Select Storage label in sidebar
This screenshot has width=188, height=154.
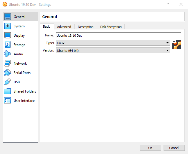19,45
